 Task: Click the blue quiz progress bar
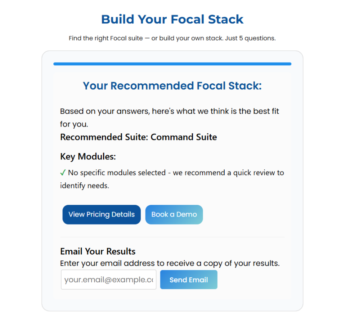pyautogui.click(x=172, y=64)
